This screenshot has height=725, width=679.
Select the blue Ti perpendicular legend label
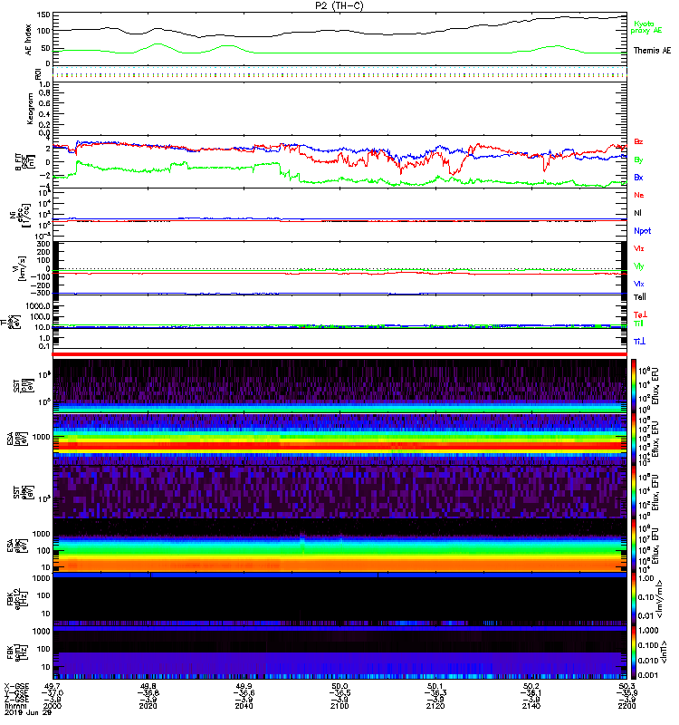click(639, 342)
